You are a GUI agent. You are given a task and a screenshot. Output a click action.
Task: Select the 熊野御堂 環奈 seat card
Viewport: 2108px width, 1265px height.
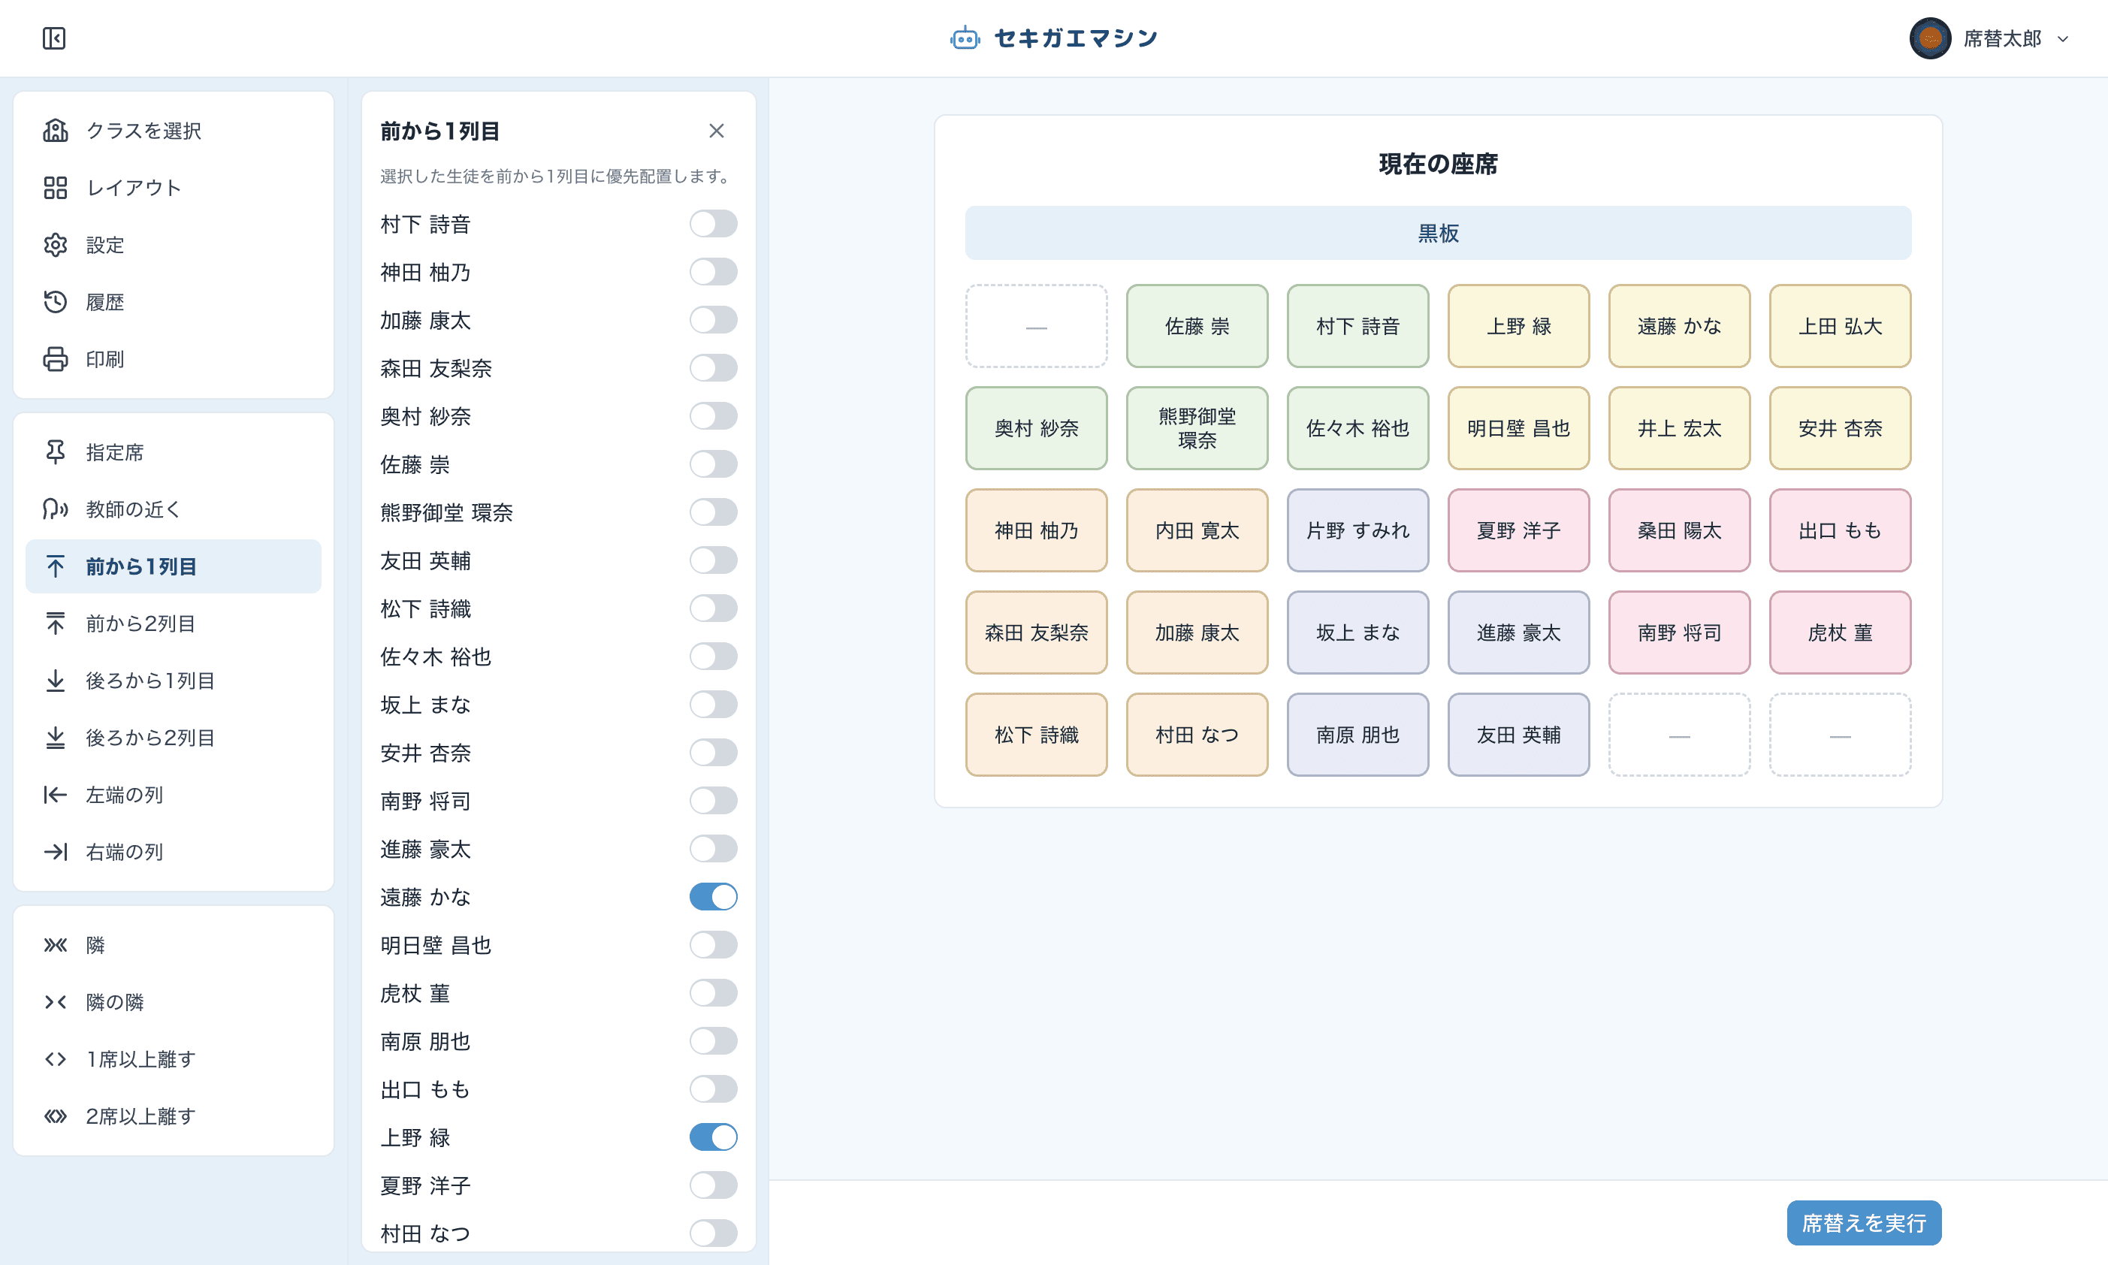tap(1197, 428)
